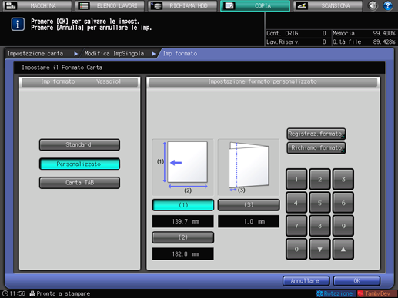Click the printer icon beside Pronta a stampare

(x=32, y=293)
